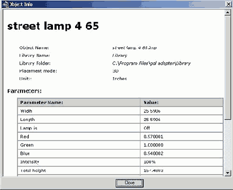Click the Red value 0.970001

pos(182,137)
